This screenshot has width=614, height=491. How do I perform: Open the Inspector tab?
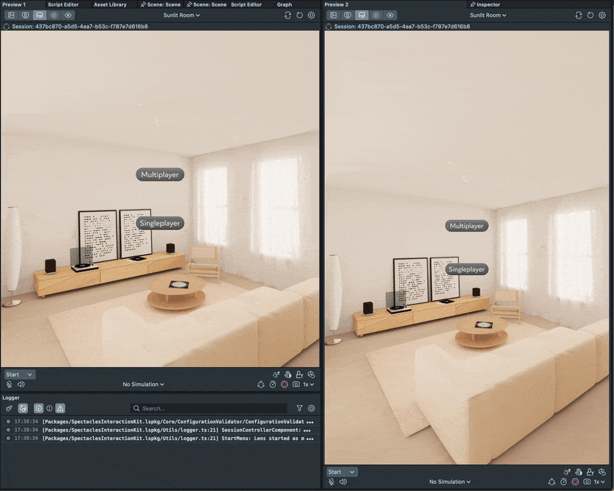(x=488, y=4)
